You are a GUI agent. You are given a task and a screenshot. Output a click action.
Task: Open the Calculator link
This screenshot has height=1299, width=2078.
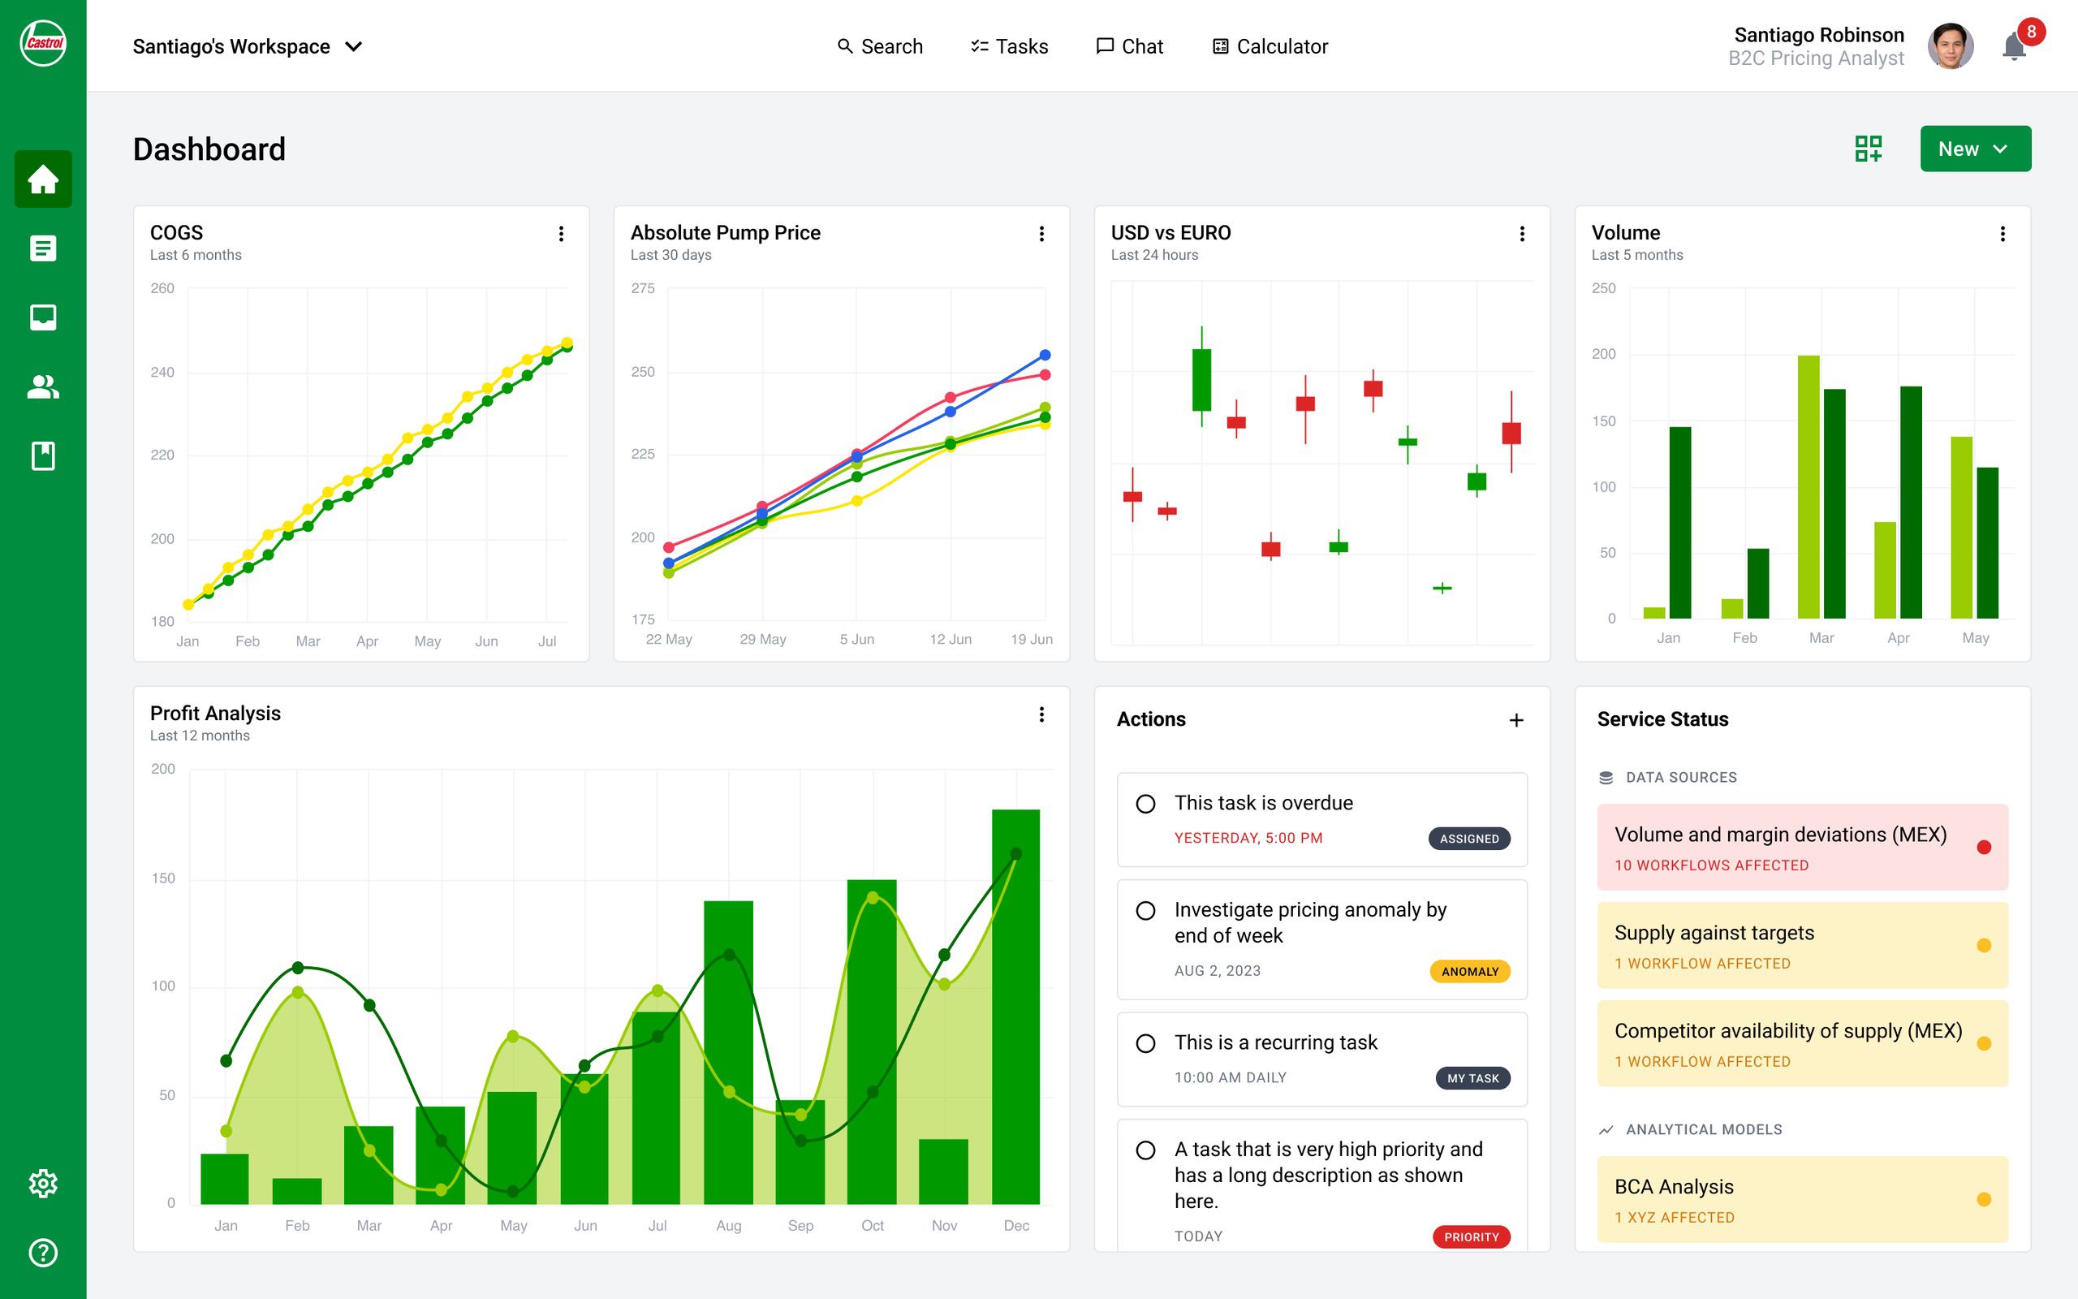pos(1270,46)
